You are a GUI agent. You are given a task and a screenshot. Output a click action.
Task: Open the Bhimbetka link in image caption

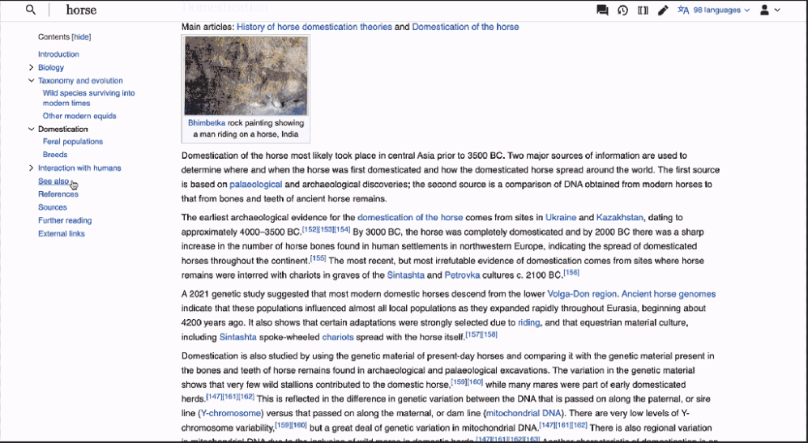pos(206,123)
